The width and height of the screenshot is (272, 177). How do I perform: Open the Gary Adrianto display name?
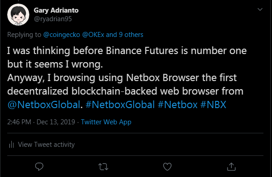pyautogui.click(x=56, y=10)
